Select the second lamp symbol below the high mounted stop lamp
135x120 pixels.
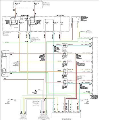point(65,54)
